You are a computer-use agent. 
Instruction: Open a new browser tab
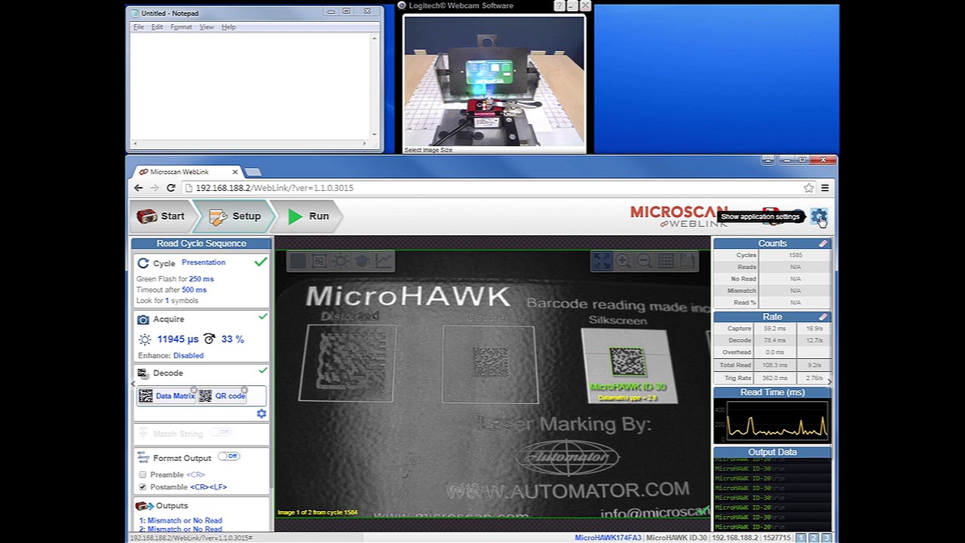click(253, 173)
